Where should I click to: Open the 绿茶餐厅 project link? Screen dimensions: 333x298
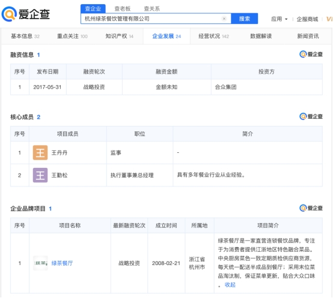point(62,263)
